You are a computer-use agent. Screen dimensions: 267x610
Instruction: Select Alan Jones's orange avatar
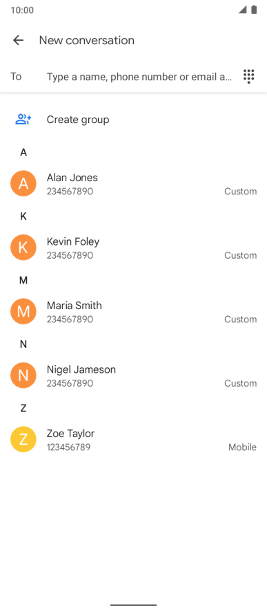23,183
